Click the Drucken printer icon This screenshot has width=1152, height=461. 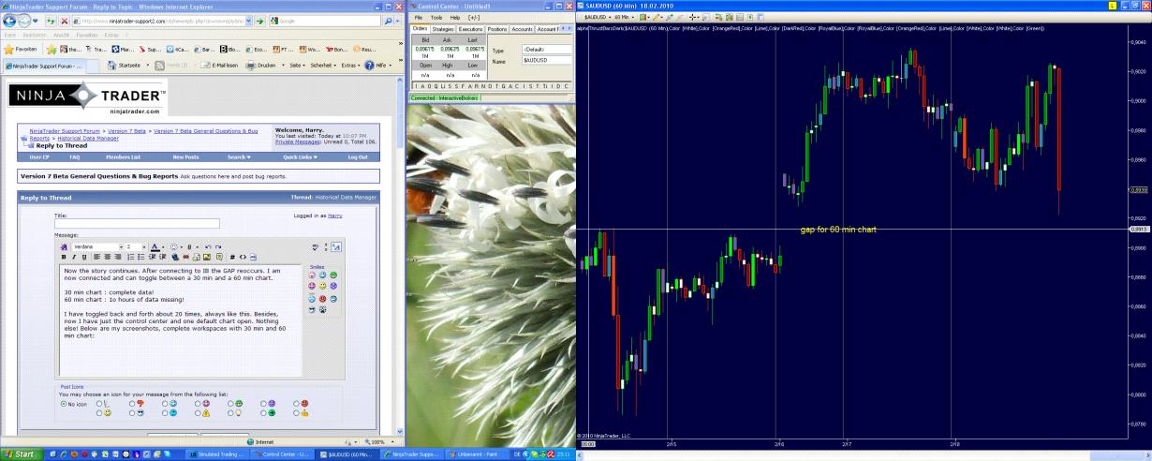pos(252,66)
